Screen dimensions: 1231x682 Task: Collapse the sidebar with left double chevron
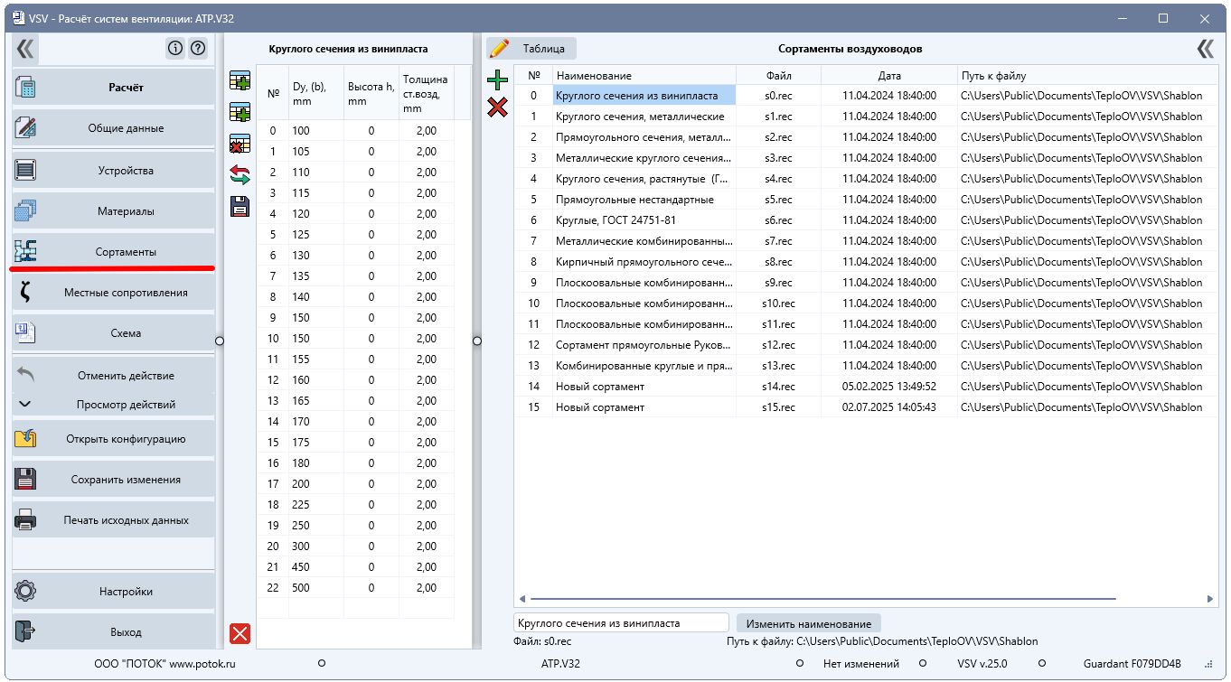[25, 49]
